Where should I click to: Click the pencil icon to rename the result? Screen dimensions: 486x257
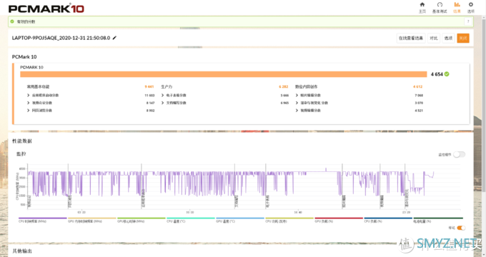pyautogui.click(x=114, y=38)
